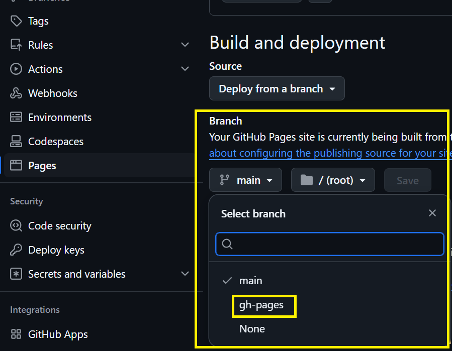
Task: Click the Actions play icon
Action: (x=16, y=69)
